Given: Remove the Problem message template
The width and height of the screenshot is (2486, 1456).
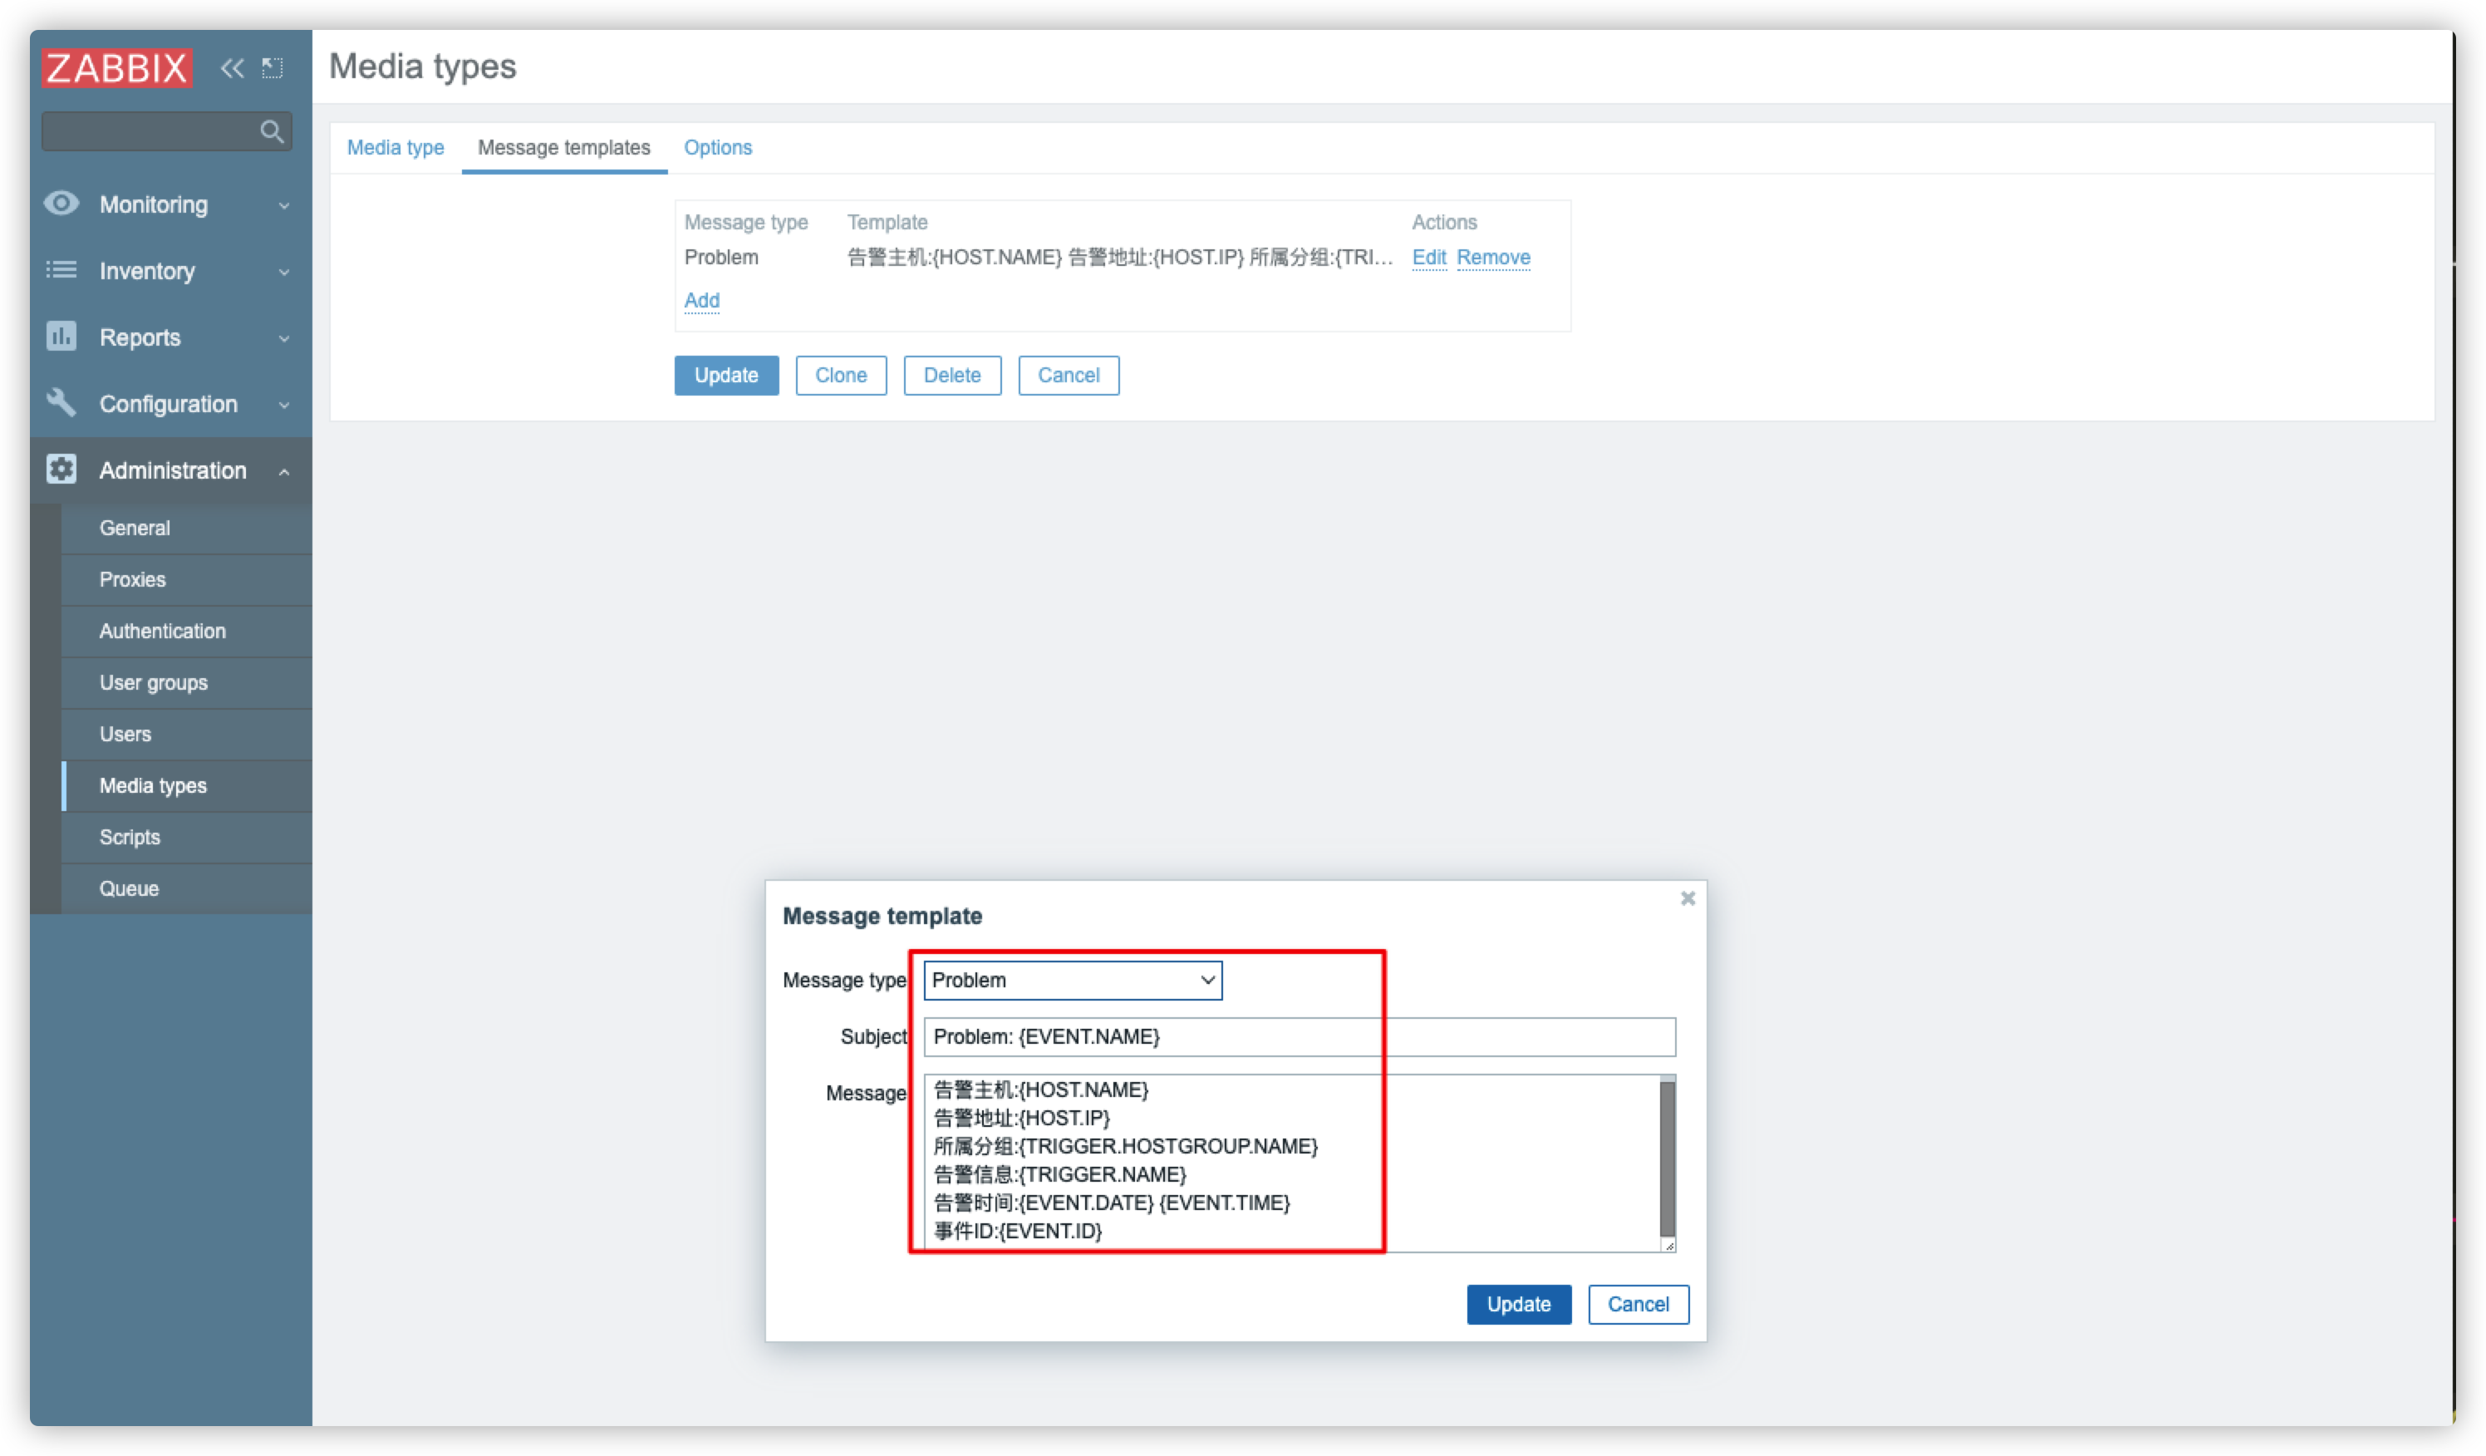Looking at the screenshot, I should coord(1492,258).
